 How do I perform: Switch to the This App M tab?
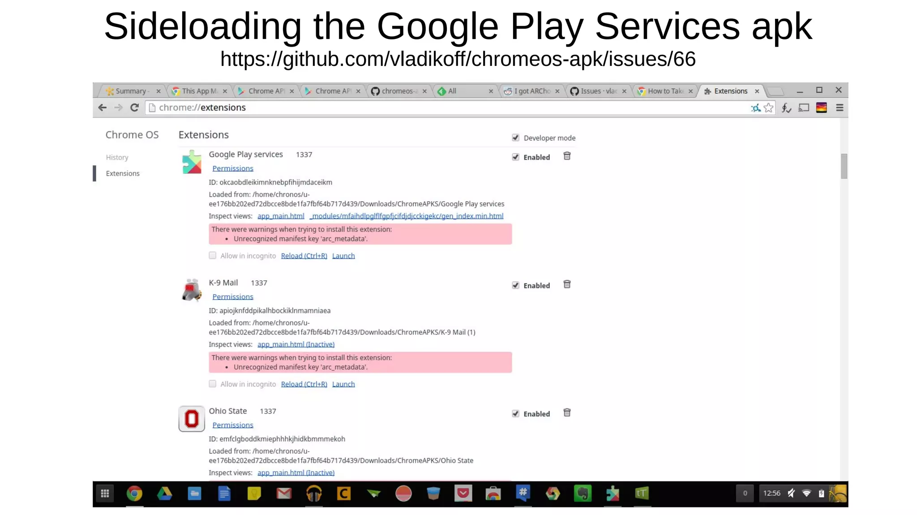tap(200, 91)
